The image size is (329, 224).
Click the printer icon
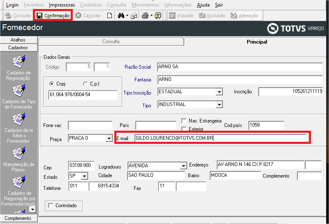[145, 16]
